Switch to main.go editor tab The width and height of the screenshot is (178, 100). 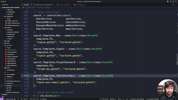[26, 5]
